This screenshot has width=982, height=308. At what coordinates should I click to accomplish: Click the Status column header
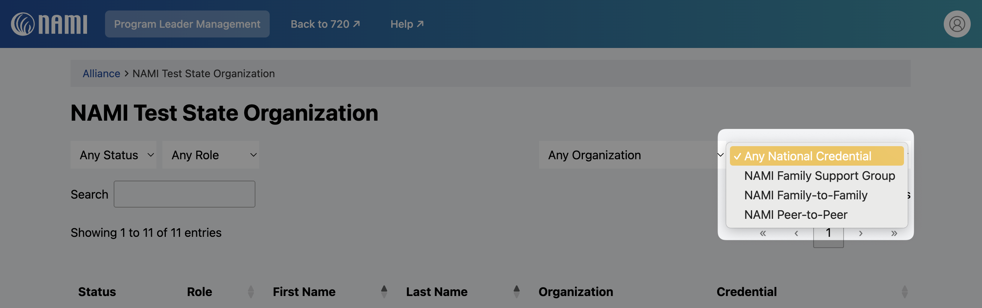coord(97,292)
